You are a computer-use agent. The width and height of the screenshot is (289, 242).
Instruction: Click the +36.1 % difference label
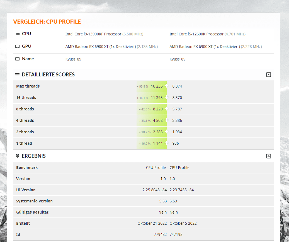coord(142,98)
